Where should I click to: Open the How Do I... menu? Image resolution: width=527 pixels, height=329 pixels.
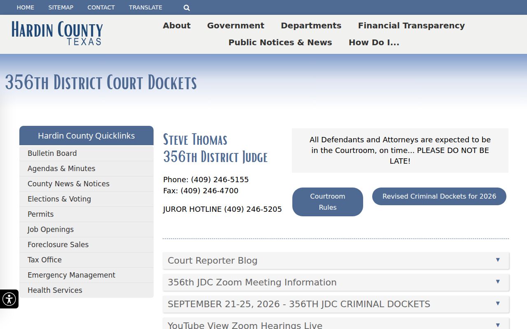374,42
